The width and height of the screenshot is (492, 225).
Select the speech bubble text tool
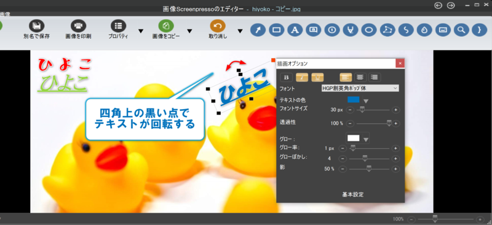[314, 30]
